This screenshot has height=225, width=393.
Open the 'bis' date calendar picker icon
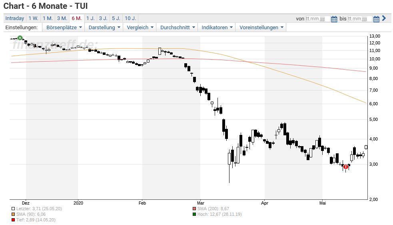[x=376, y=19]
